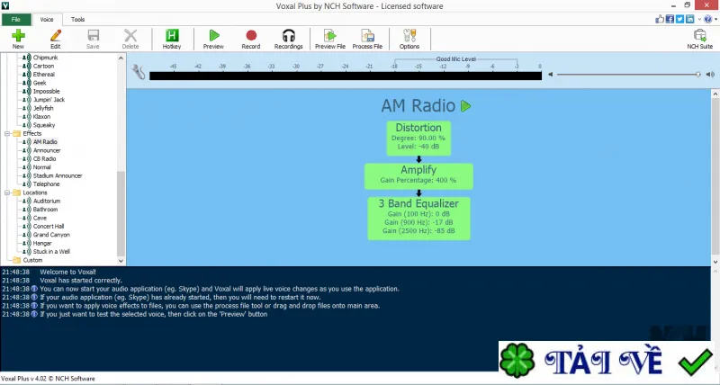Click the Amplify effect block
720x385 pixels.
[418, 176]
